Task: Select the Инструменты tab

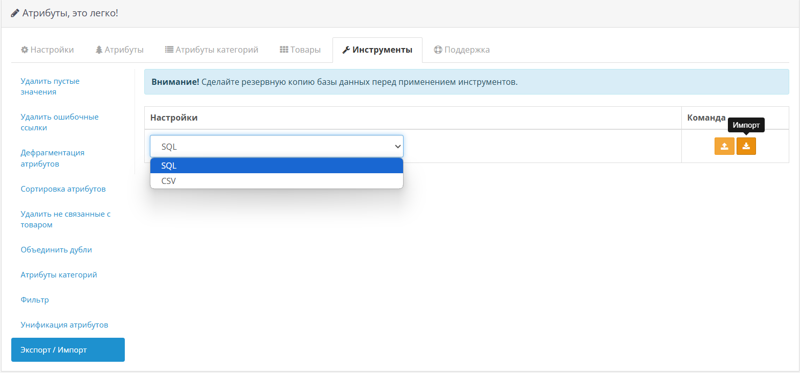Action: click(x=377, y=50)
